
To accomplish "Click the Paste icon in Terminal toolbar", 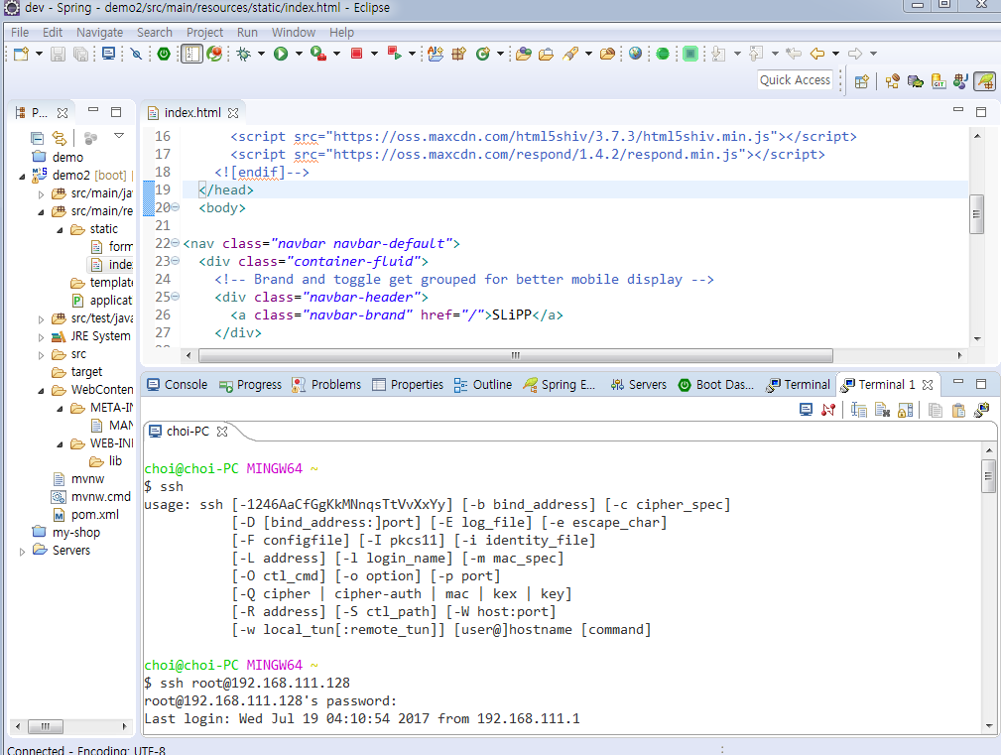I will [958, 410].
